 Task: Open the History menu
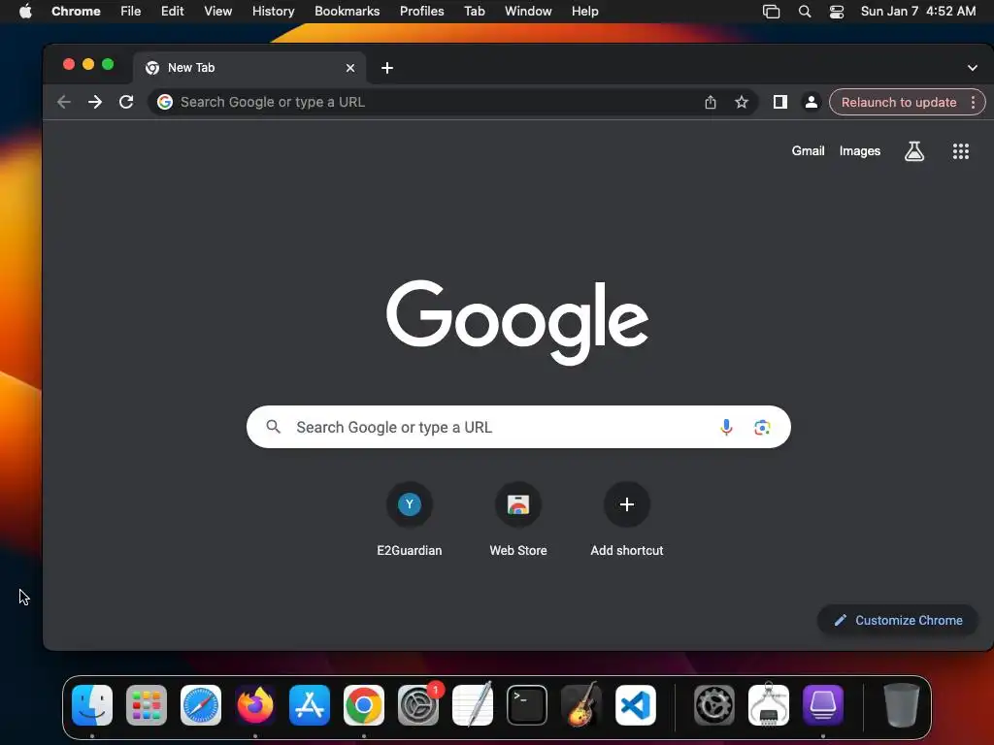[x=273, y=12]
